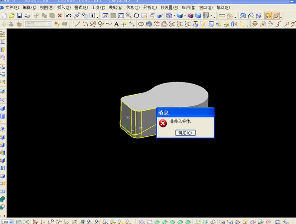Click the Helix curve tool icon
Screen dimensions: 296x224
click(x=149, y=24)
